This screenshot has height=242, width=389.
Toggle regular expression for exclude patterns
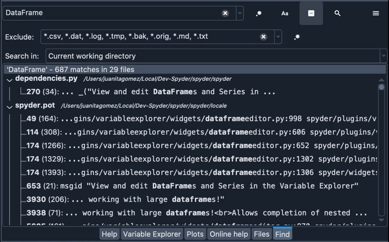(297, 37)
